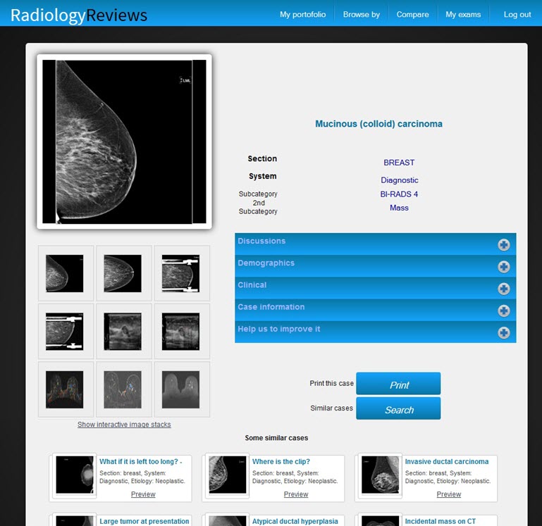The width and height of the screenshot is (542, 526).
Task: Expand the Discussions section plus icon
Action: 504,244
